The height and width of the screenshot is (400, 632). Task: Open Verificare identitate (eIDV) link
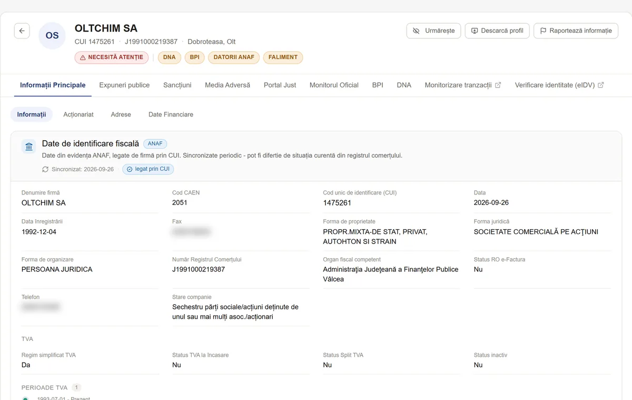pos(559,85)
